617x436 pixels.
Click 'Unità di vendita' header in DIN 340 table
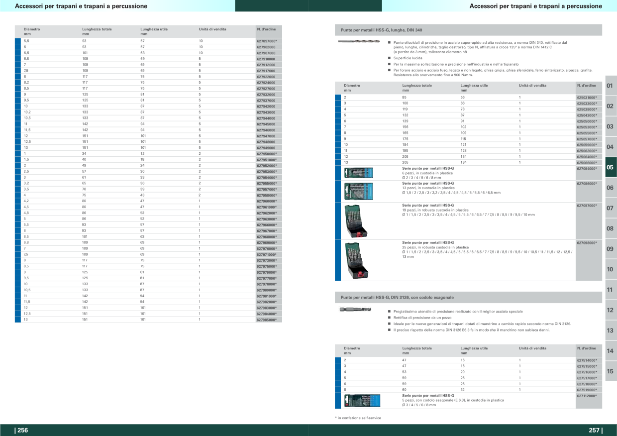(532, 86)
